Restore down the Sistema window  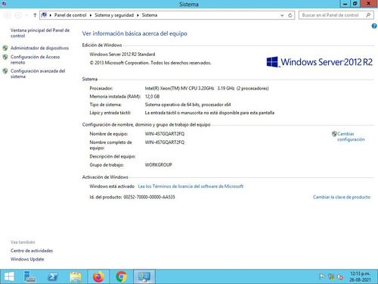(355, 4)
